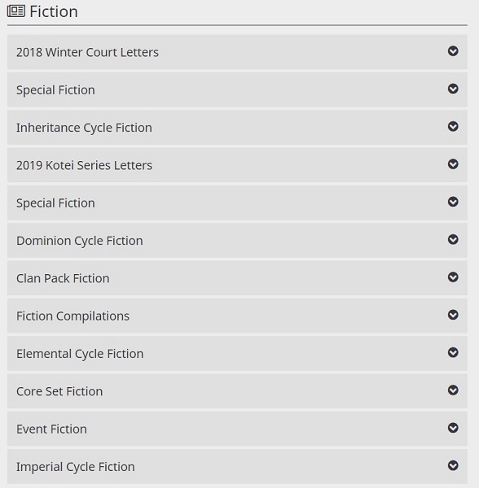This screenshot has width=479, height=488.
Task: Click chevron icon on Core Set Fiction row
Action: pyautogui.click(x=453, y=390)
